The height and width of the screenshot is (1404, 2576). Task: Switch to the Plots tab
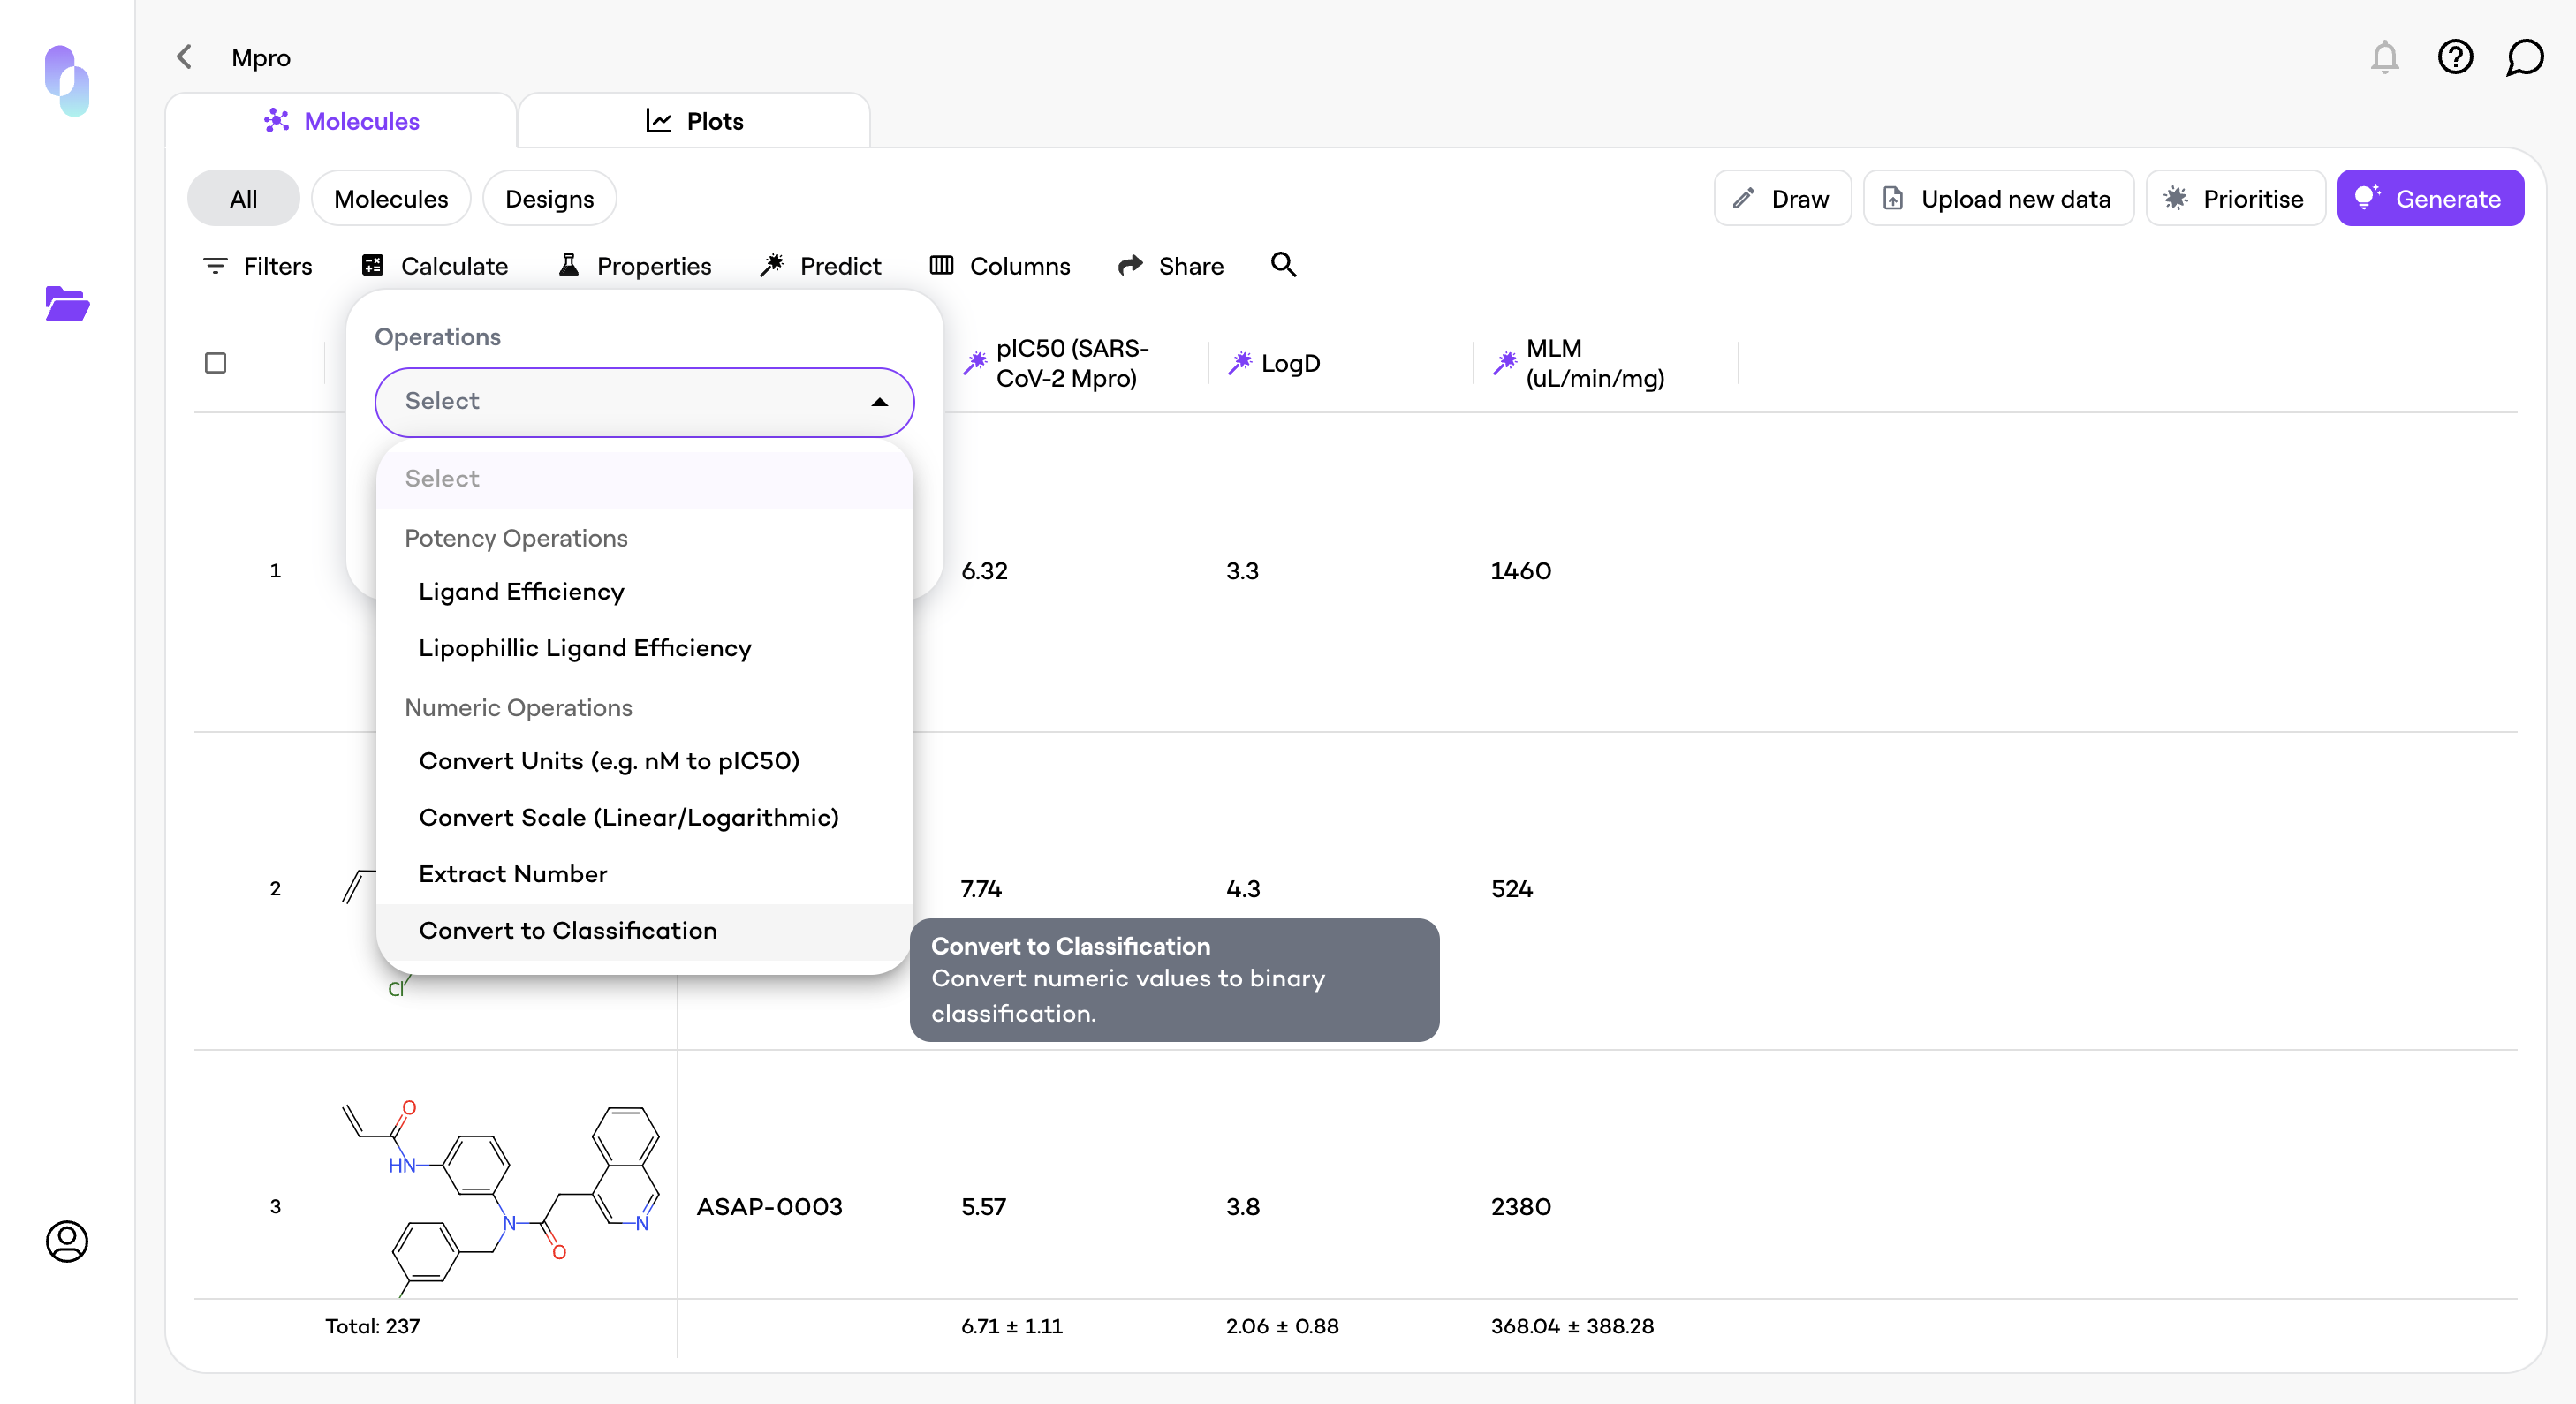coord(694,121)
